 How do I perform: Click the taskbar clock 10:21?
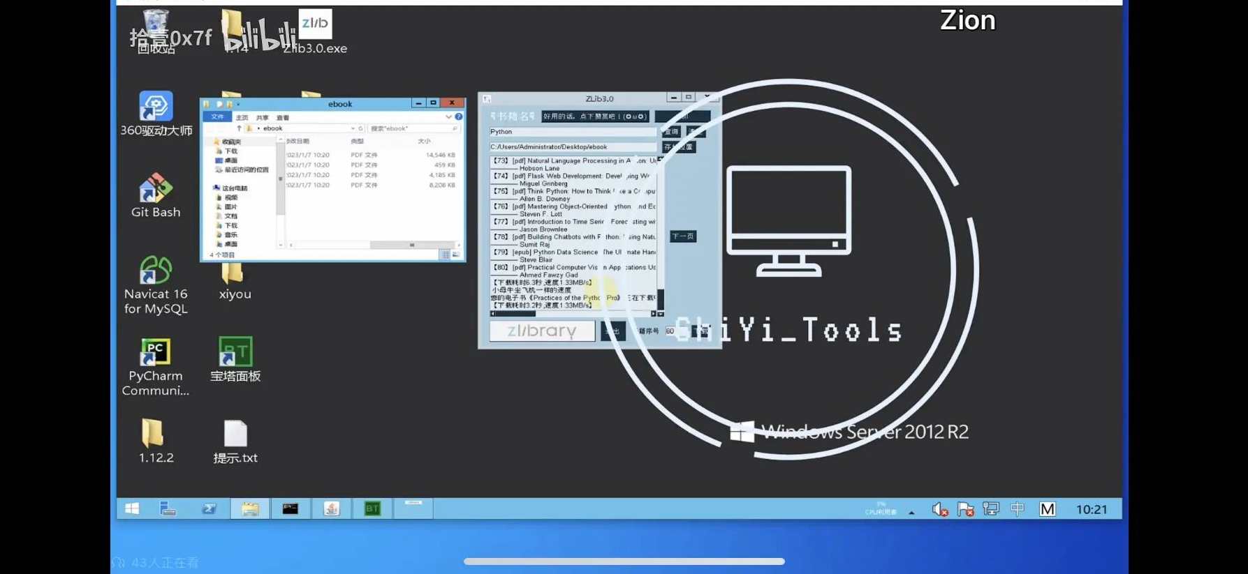coord(1092,510)
